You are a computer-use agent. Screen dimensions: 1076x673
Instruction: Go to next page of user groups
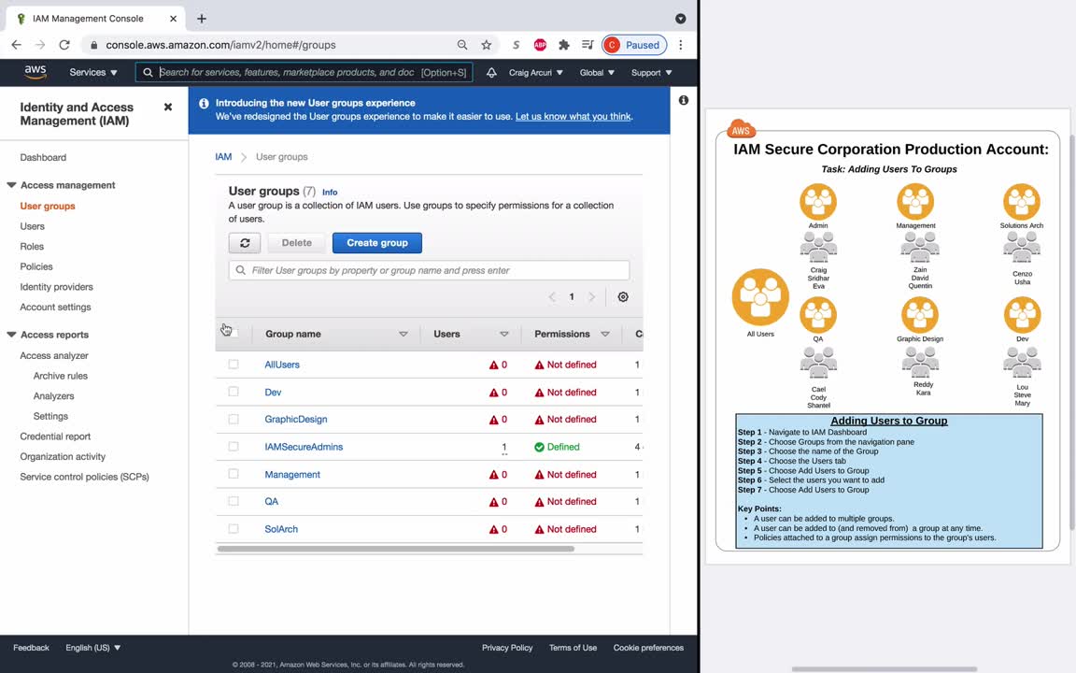tap(591, 296)
